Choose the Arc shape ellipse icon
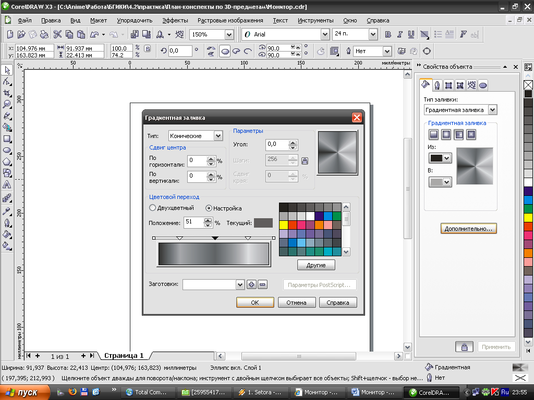Image resolution: width=534 pixels, height=400 pixels. (x=248, y=52)
